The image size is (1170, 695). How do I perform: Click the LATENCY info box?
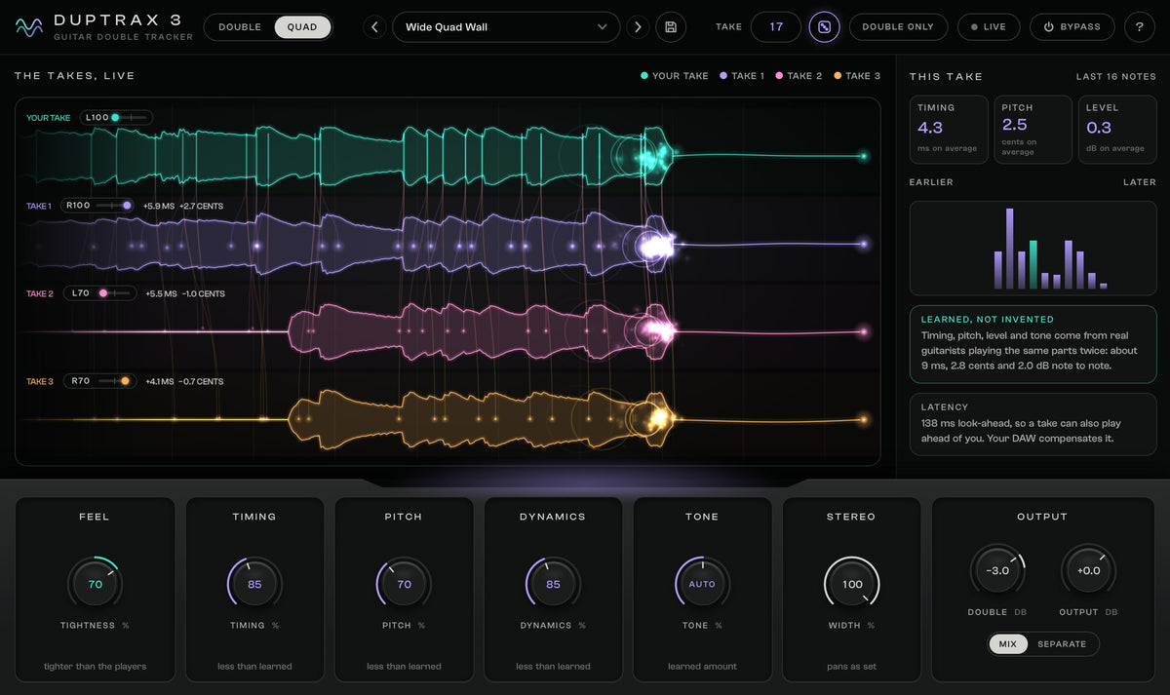1033,423
